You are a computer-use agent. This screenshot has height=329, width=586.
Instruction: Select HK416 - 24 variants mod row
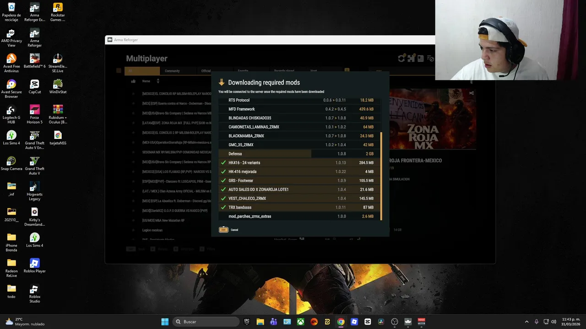(298, 163)
